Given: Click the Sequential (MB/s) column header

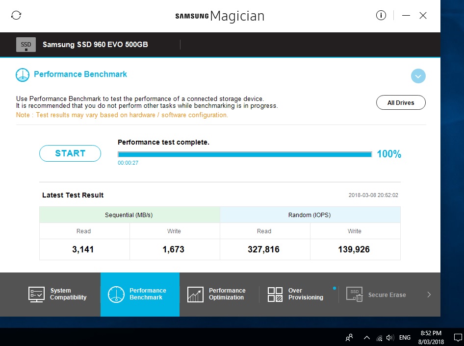Looking at the screenshot, I should pos(129,215).
